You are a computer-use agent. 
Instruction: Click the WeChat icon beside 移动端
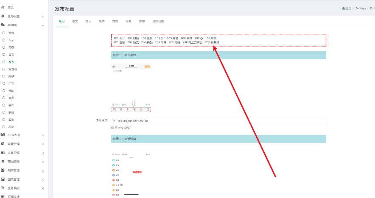tap(3, 25)
